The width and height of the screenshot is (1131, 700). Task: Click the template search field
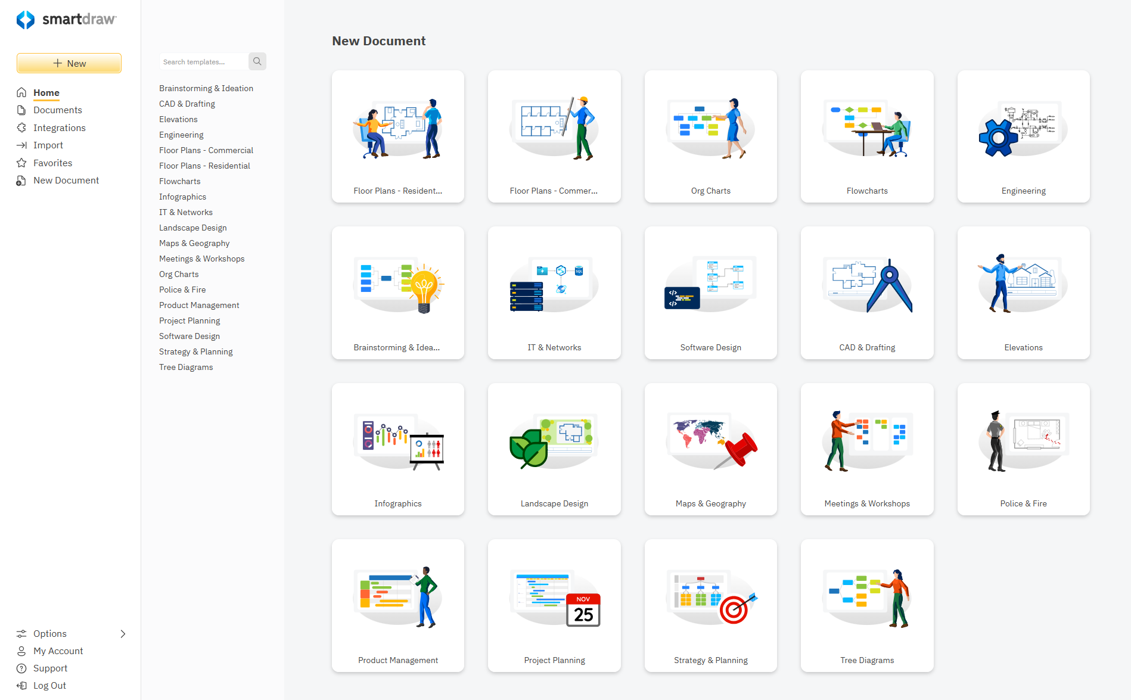tap(203, 61)
